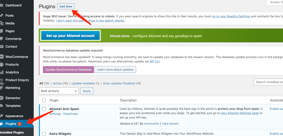Filter plugins by Active
283x136 pixels.
click(57, 83)
